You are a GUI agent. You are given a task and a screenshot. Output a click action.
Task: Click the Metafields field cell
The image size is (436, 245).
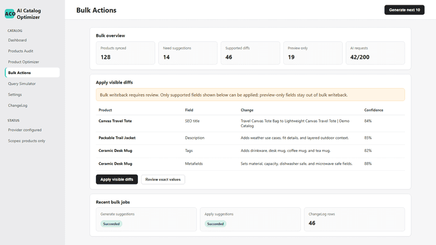coord(194,164)
